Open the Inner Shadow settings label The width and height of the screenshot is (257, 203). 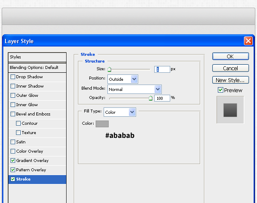(x=30, y=86)
